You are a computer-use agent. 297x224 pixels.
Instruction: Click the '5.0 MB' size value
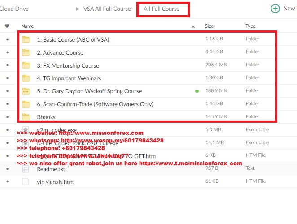tap(213, 129)
